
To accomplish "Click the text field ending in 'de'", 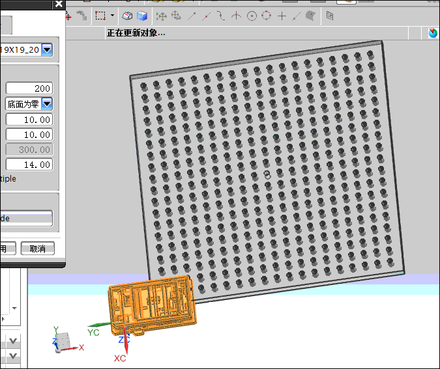I will pos(26,218).
